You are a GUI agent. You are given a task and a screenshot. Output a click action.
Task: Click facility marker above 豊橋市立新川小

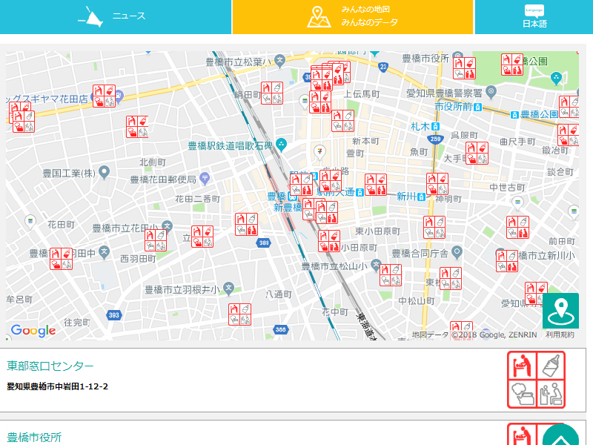point(517,227)
